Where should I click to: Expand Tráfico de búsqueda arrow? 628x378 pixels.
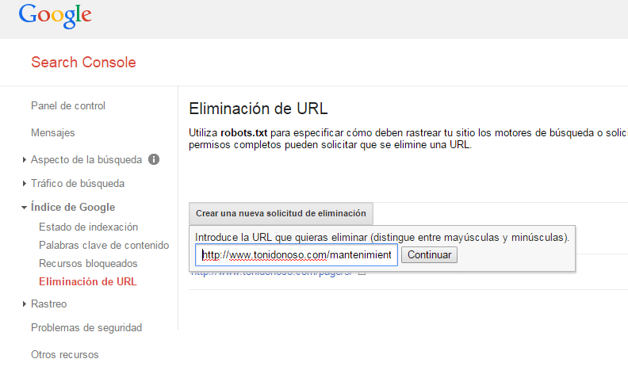pyautogui.click(x=25, y=183)
